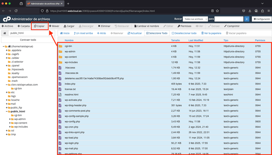
Task: Expand wp-admin in the folder tree
Action: (10, 119)
